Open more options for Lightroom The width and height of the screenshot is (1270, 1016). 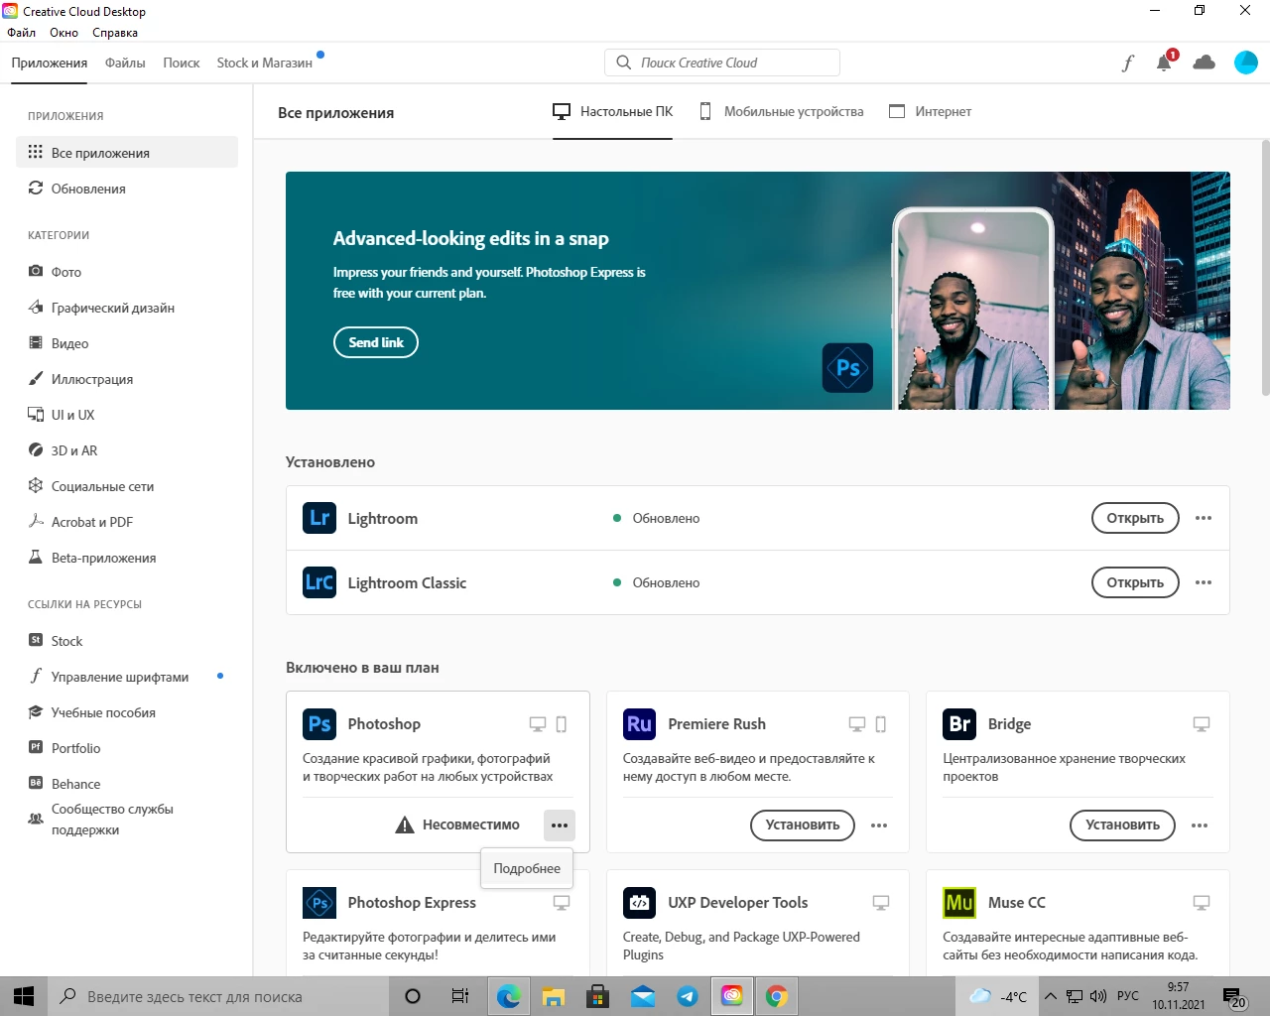click(x=1204, y=518)
